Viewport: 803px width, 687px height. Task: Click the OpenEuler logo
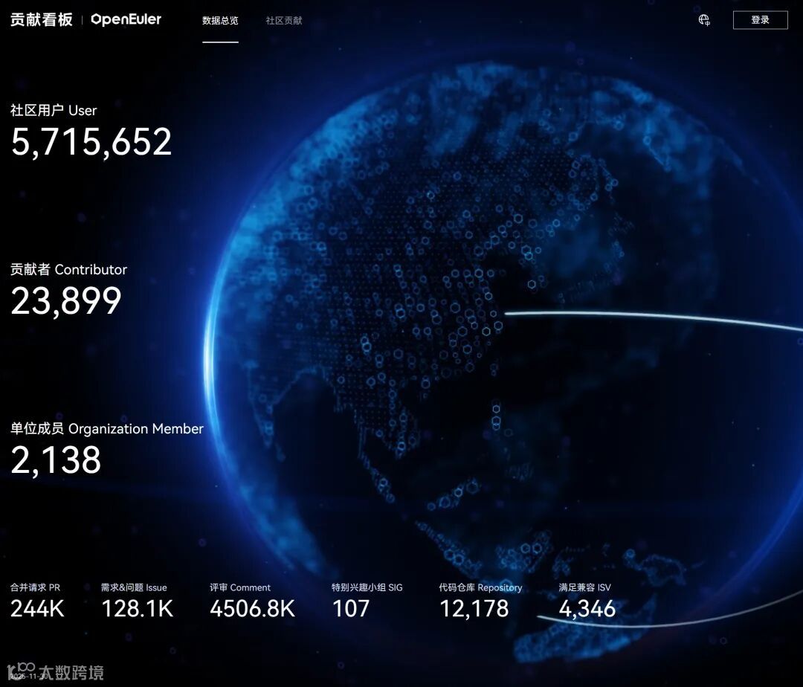(126, 19)
